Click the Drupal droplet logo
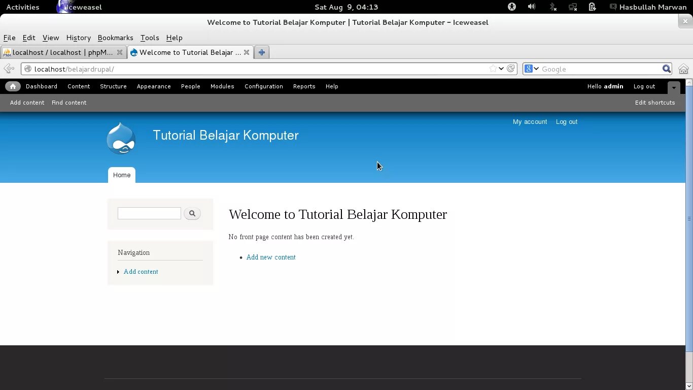Viewport: 693px width, 390px height. pyautogui.click(x=121, y=138)
